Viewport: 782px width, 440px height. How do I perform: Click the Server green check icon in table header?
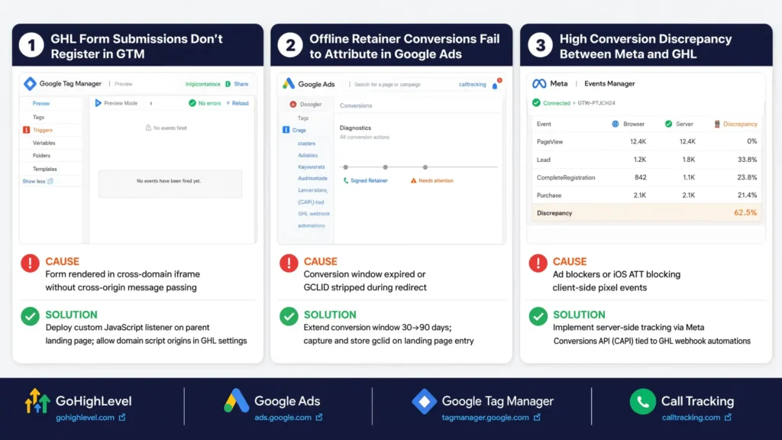pyautogui.click(x=668, y=124)
